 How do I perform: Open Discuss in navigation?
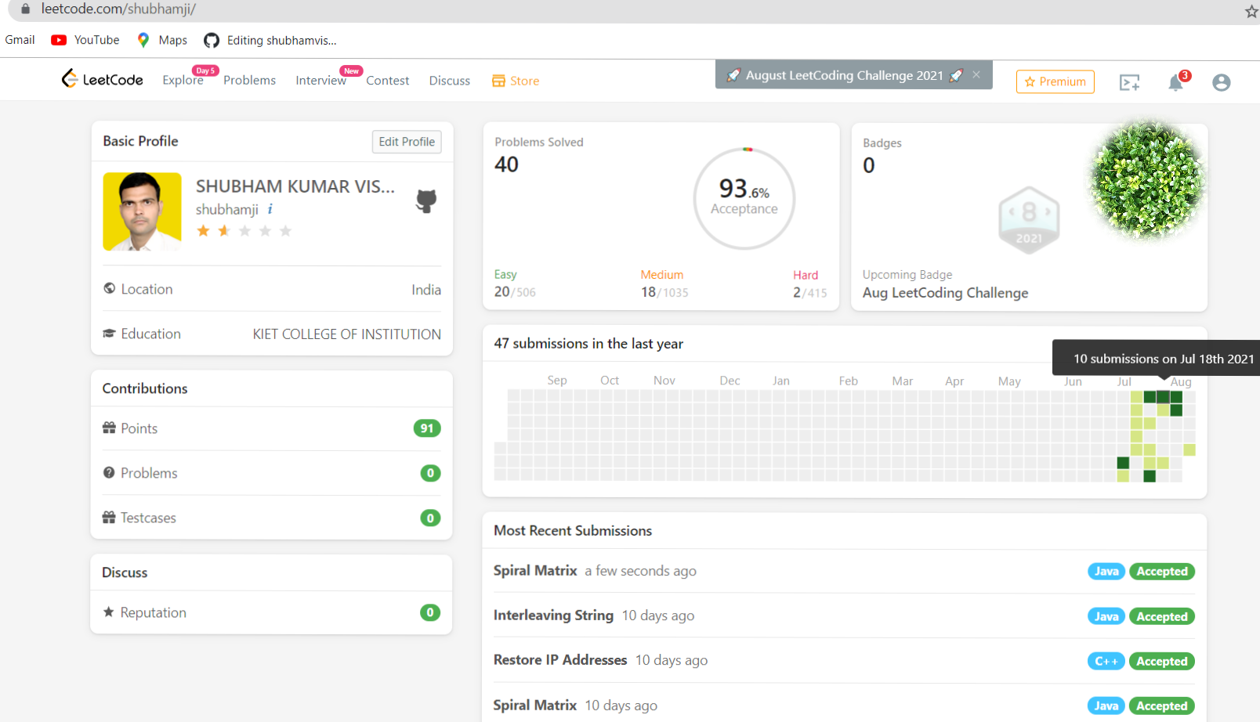pyautogui.click(x=450, y=80)
